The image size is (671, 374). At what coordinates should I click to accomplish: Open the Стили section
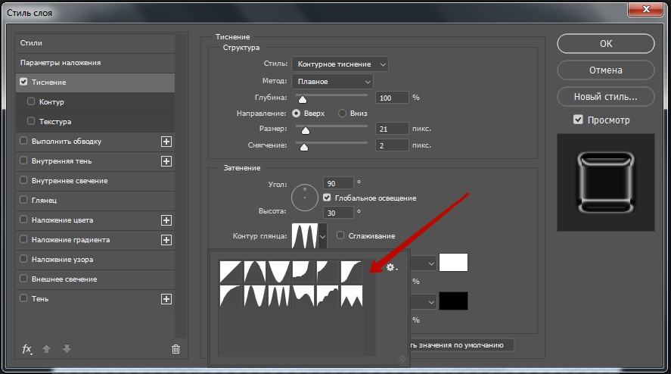(x=95, y=43)
